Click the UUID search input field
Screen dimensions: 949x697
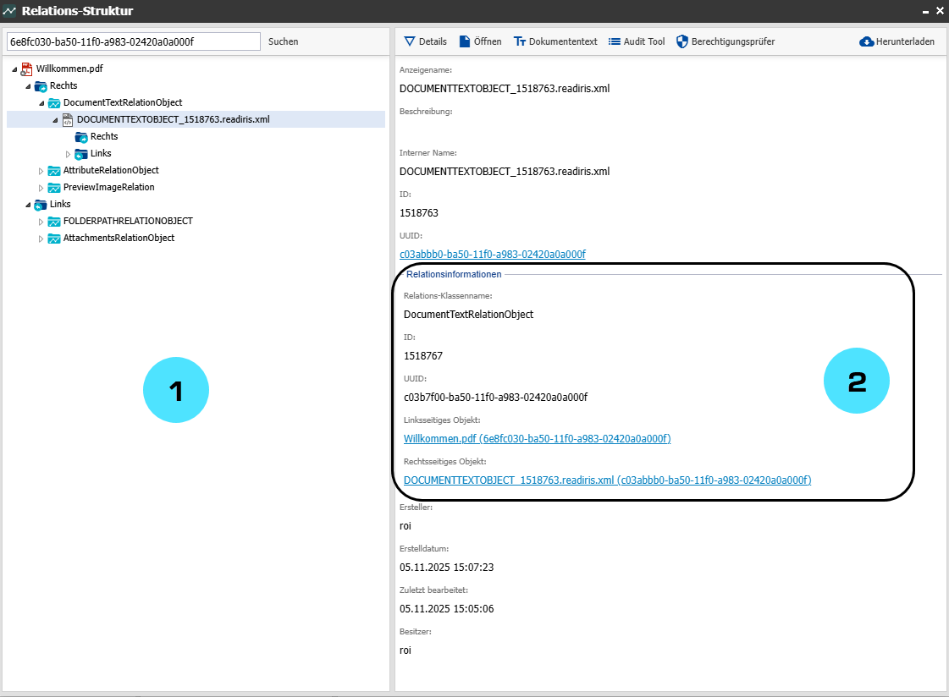(133, 41)
